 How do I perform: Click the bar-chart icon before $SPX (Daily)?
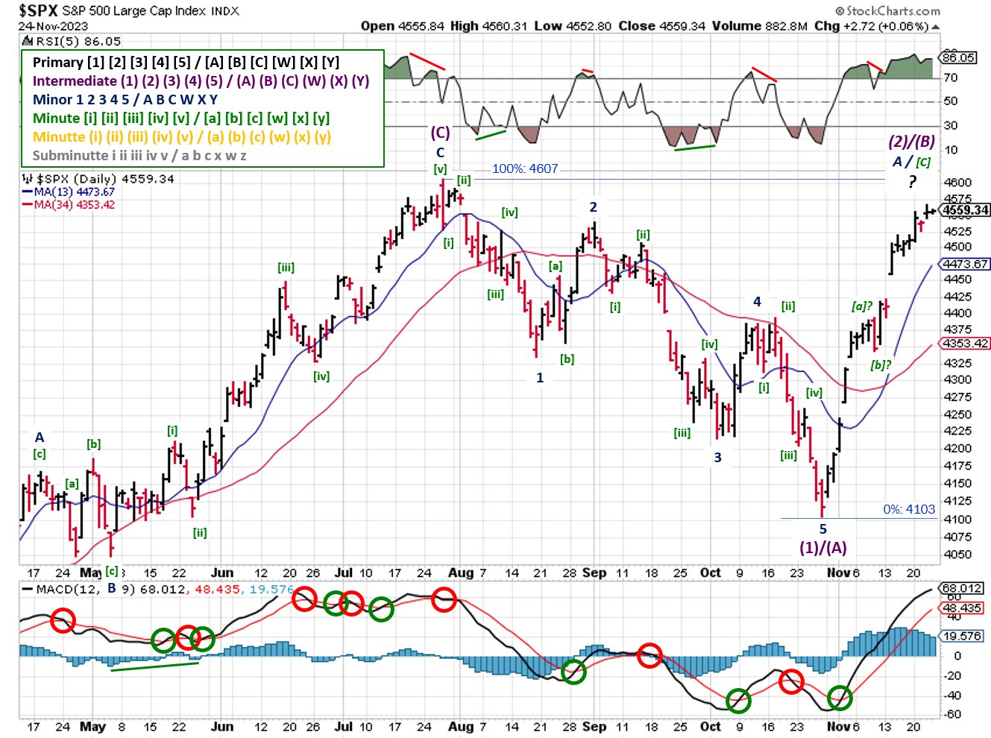(28, 179)
